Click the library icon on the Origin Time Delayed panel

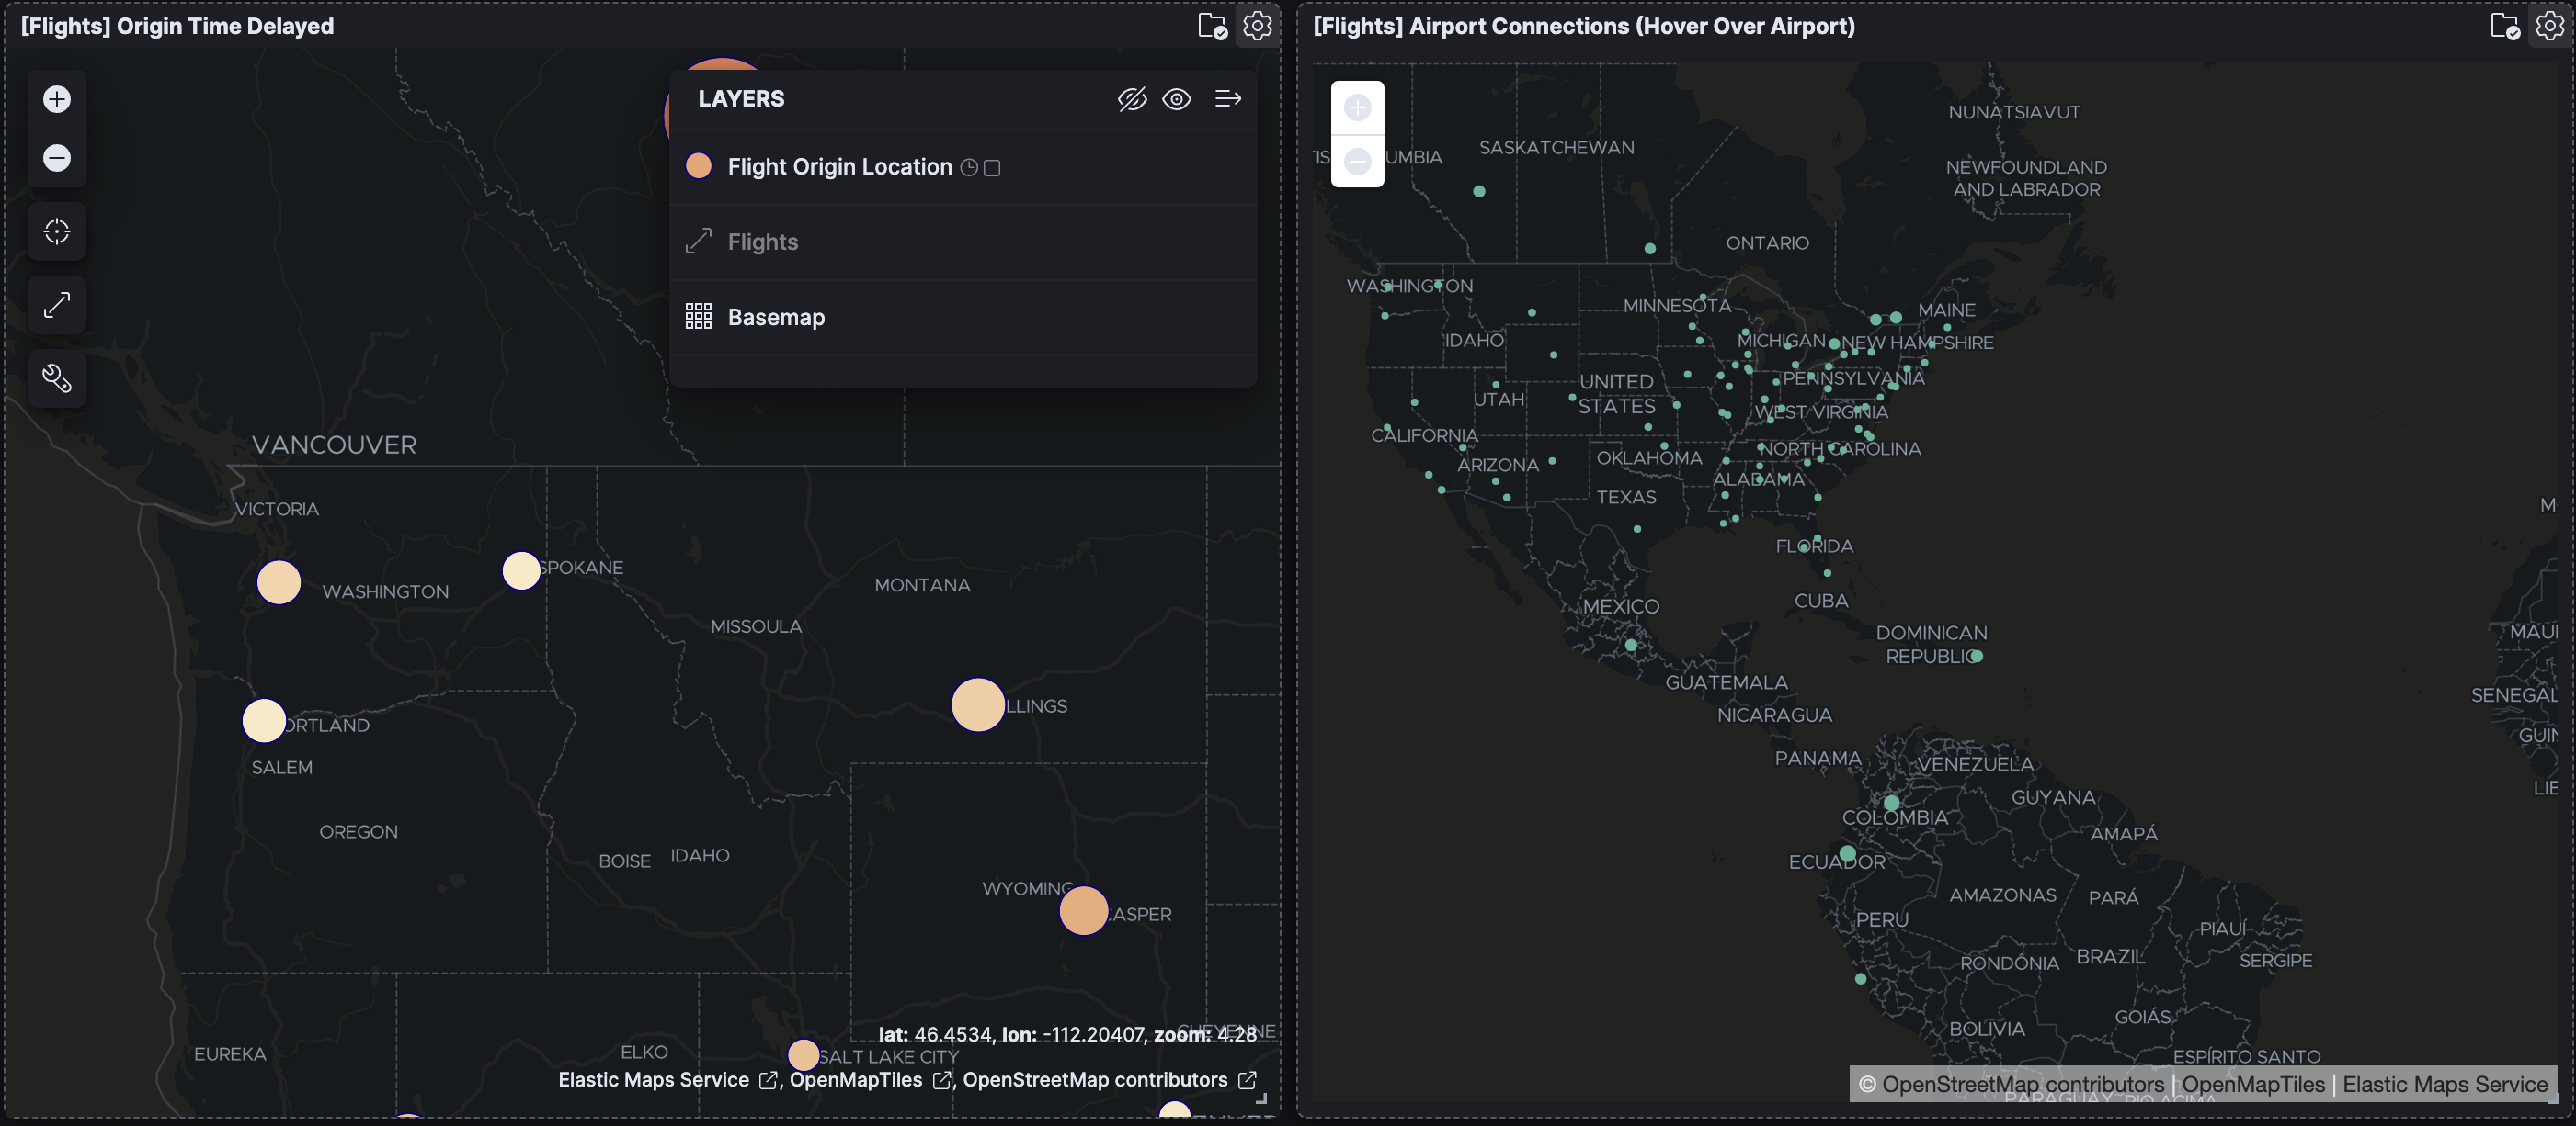1212,26
